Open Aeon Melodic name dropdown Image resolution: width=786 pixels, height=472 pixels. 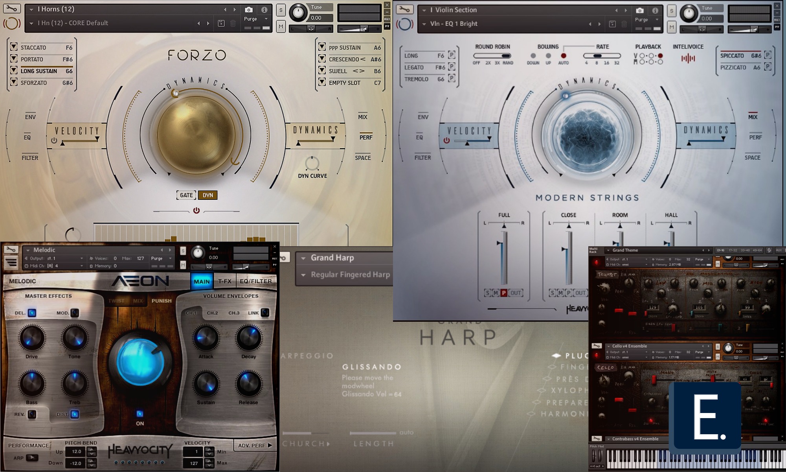[28, 250]
